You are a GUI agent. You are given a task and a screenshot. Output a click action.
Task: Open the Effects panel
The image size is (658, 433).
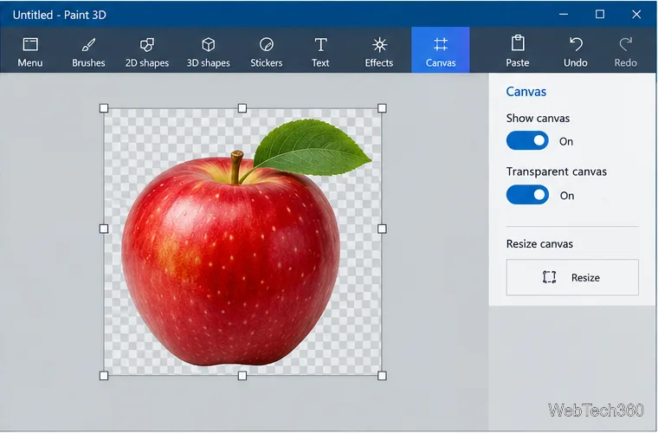(379, 52)
